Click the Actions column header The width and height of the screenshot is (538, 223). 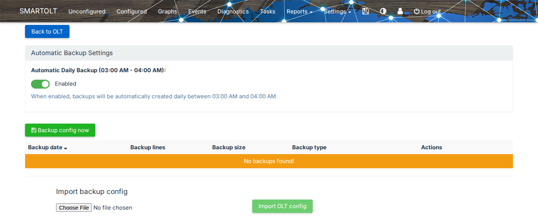coord(432,147)
